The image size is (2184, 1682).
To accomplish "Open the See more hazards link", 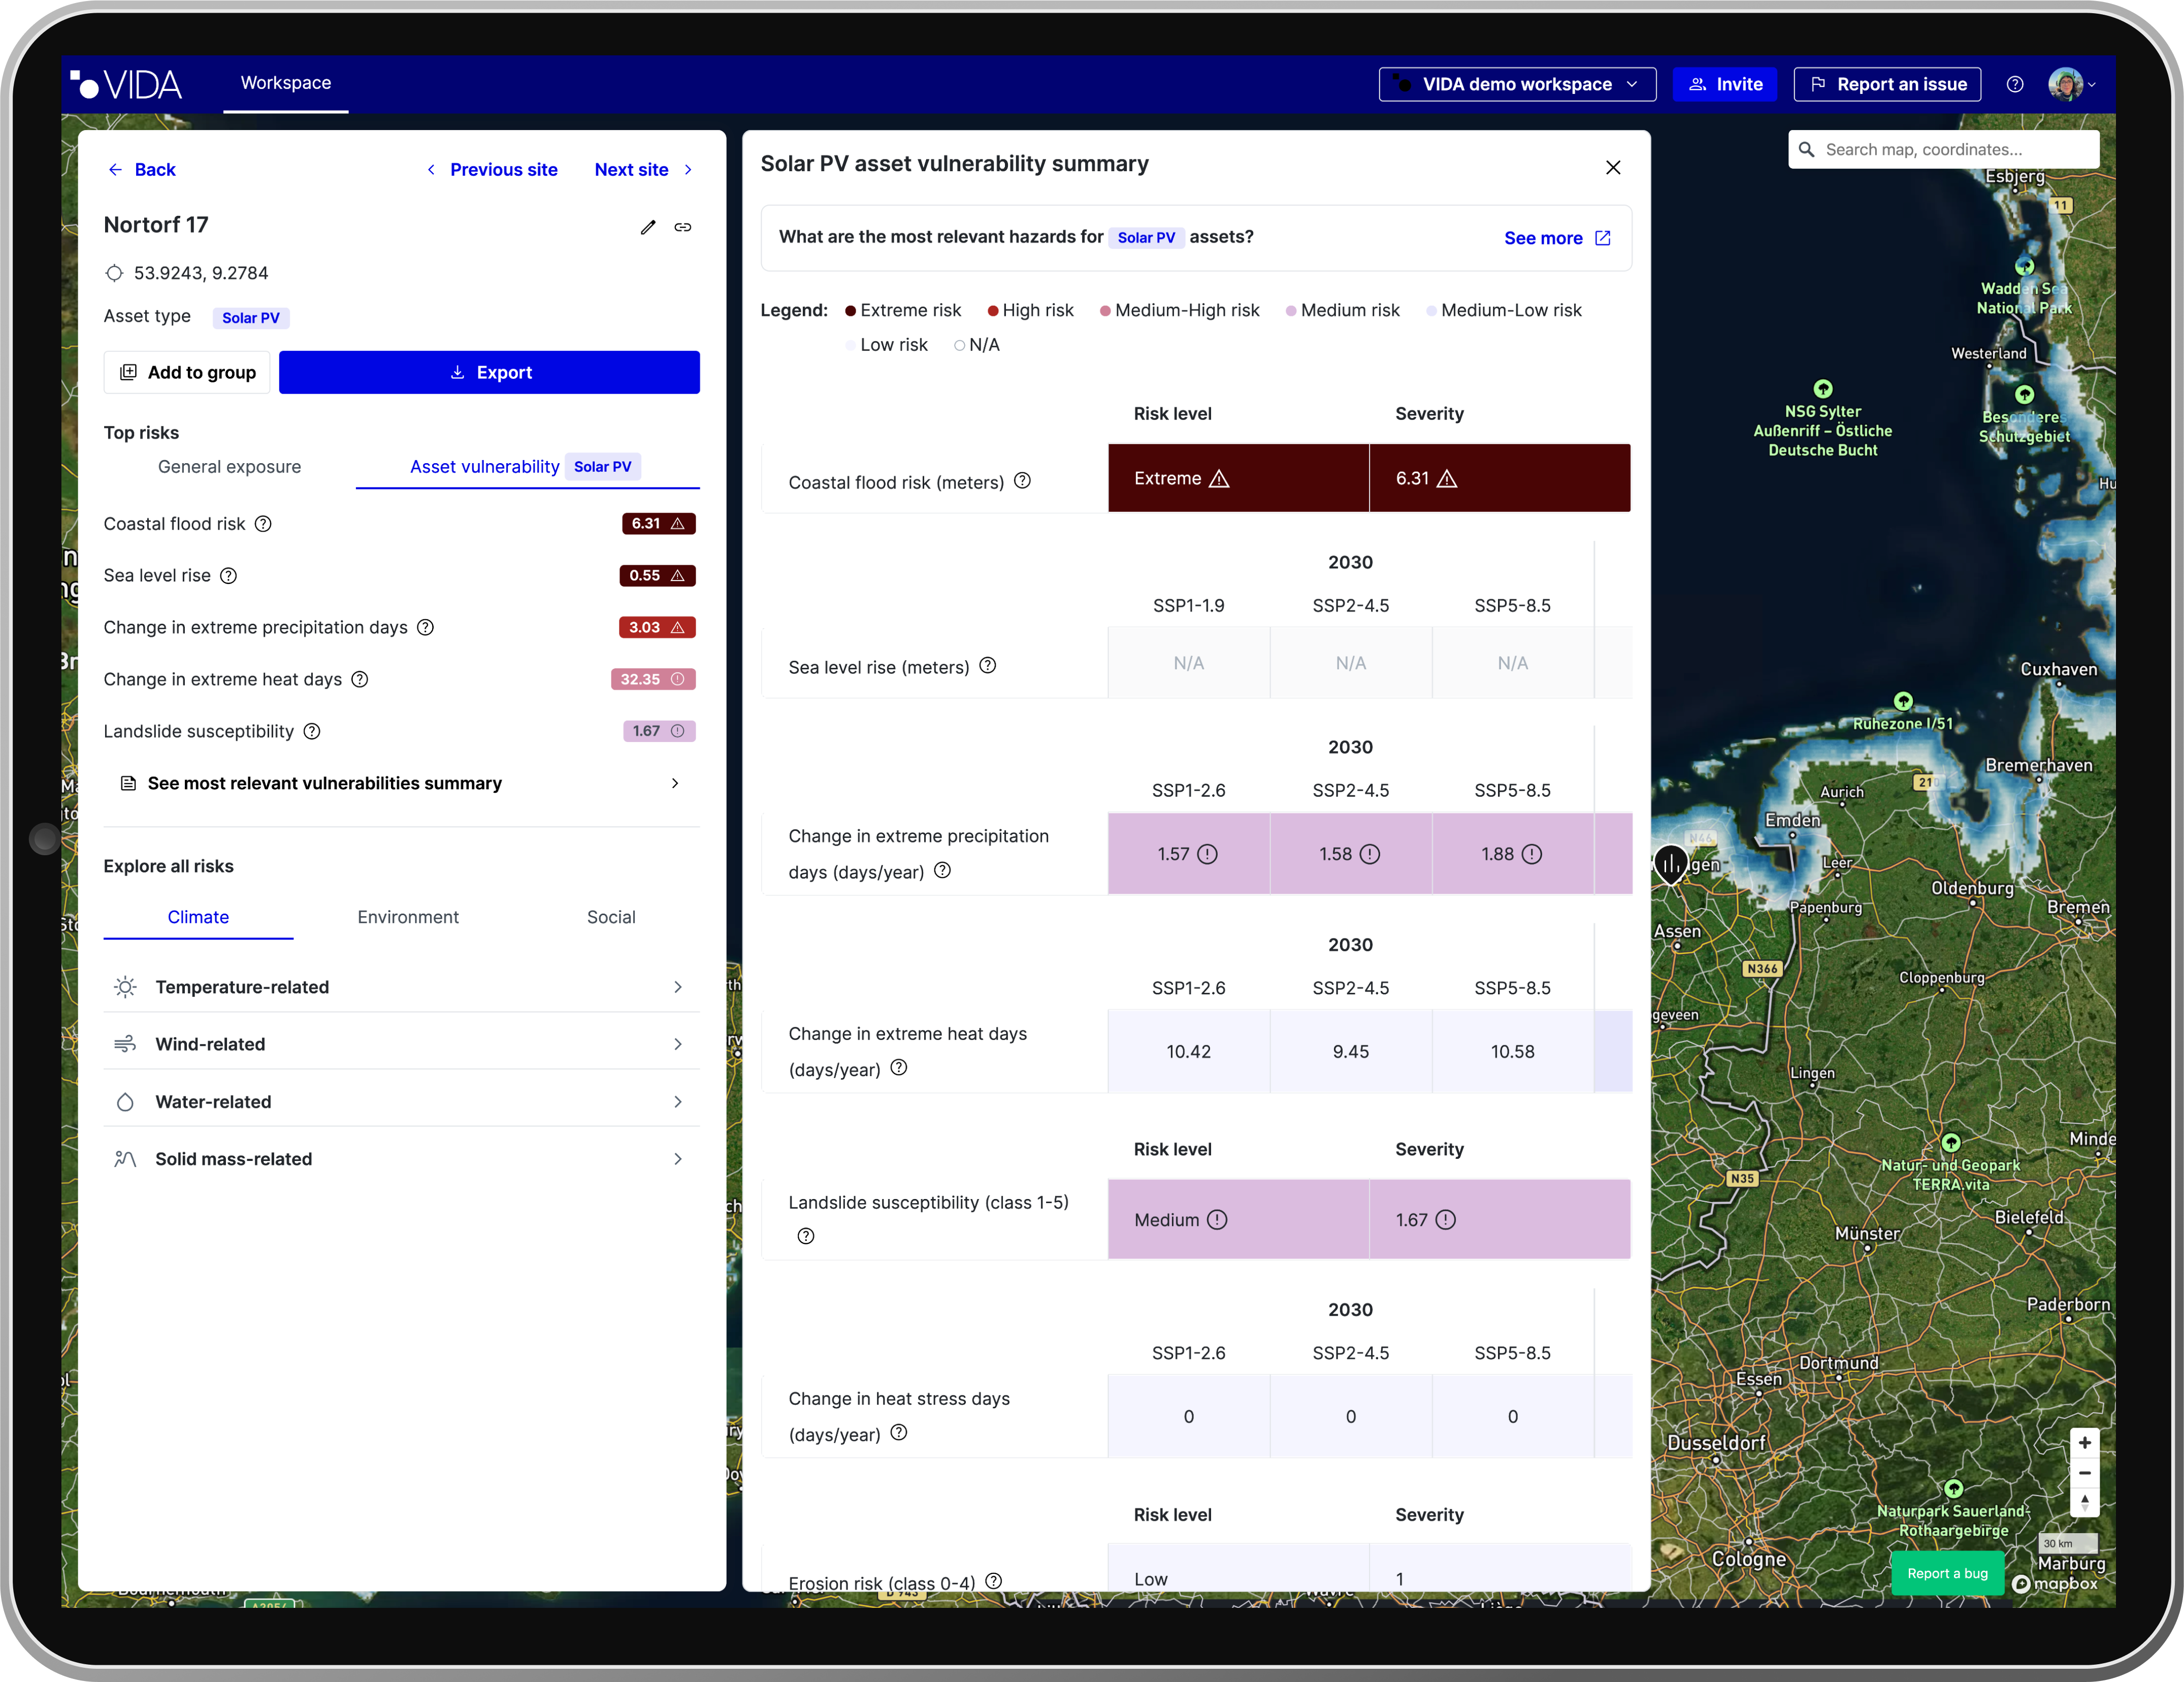I will pos(1556,238).
